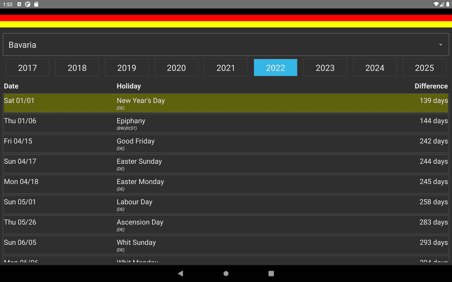Select year 2018

[77, 68]
